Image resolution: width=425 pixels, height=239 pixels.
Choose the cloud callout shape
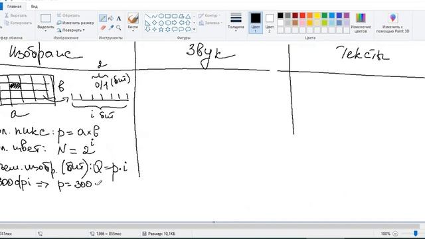coord(188,29)
